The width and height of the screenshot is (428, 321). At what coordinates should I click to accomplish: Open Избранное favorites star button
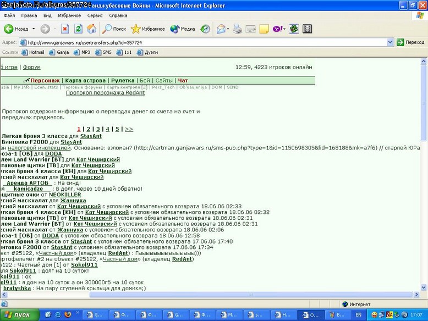(x=147, y=29)
